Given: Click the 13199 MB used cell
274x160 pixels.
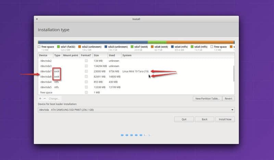Looking at the screenshot, I should 114,87.
